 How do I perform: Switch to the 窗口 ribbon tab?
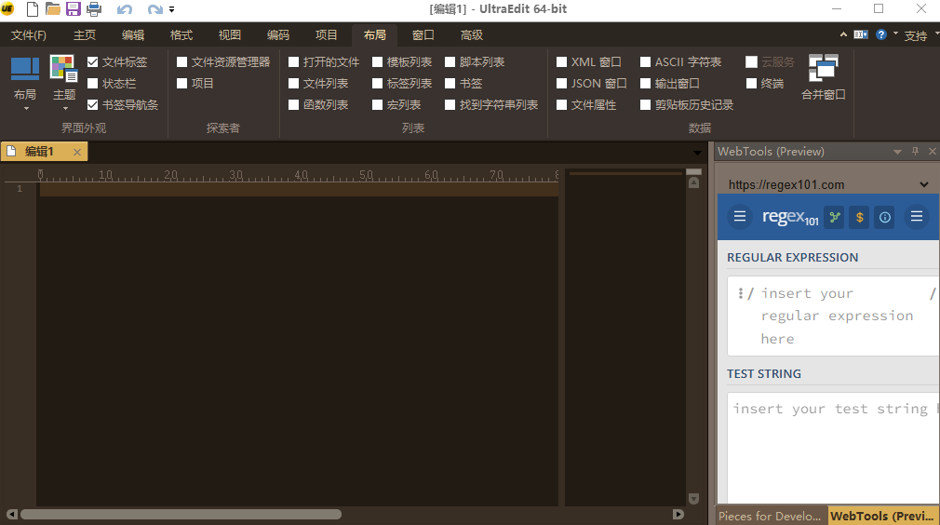click(423, 35)
